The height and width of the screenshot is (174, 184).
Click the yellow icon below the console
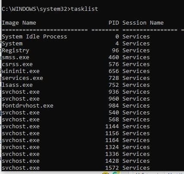click(x=106, y=173)
